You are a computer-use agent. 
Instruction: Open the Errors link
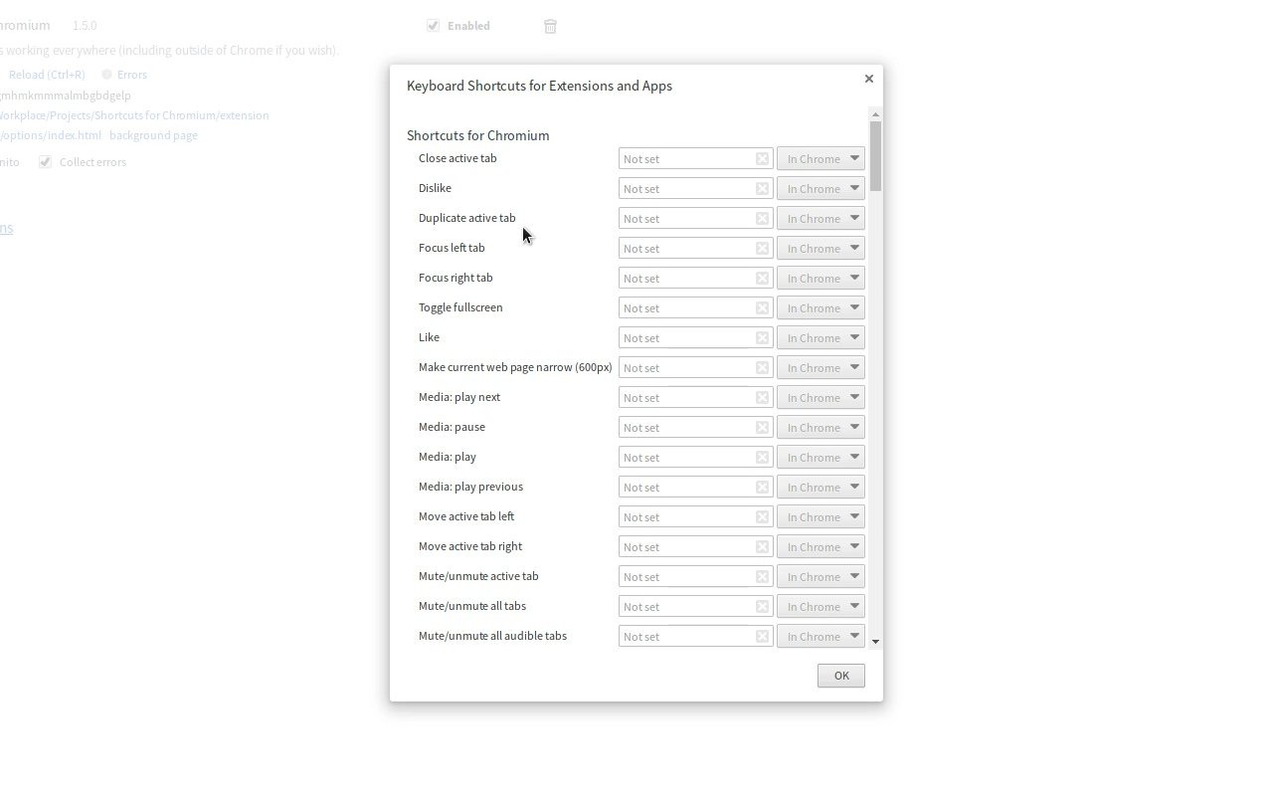132,75
